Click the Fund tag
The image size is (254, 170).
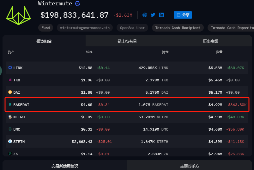46,28
